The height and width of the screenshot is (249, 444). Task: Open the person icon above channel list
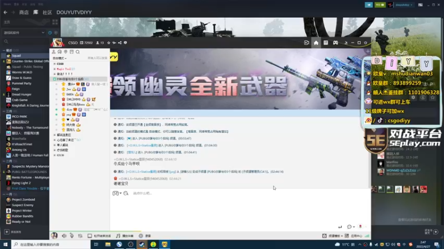[x=53, y=52]
